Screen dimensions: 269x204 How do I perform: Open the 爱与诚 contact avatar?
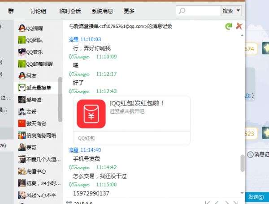click(x=22, y=100)
